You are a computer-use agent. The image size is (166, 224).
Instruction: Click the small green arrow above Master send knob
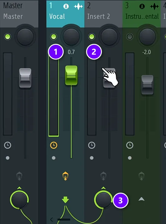pyautogui.click(x=19, y=188)
